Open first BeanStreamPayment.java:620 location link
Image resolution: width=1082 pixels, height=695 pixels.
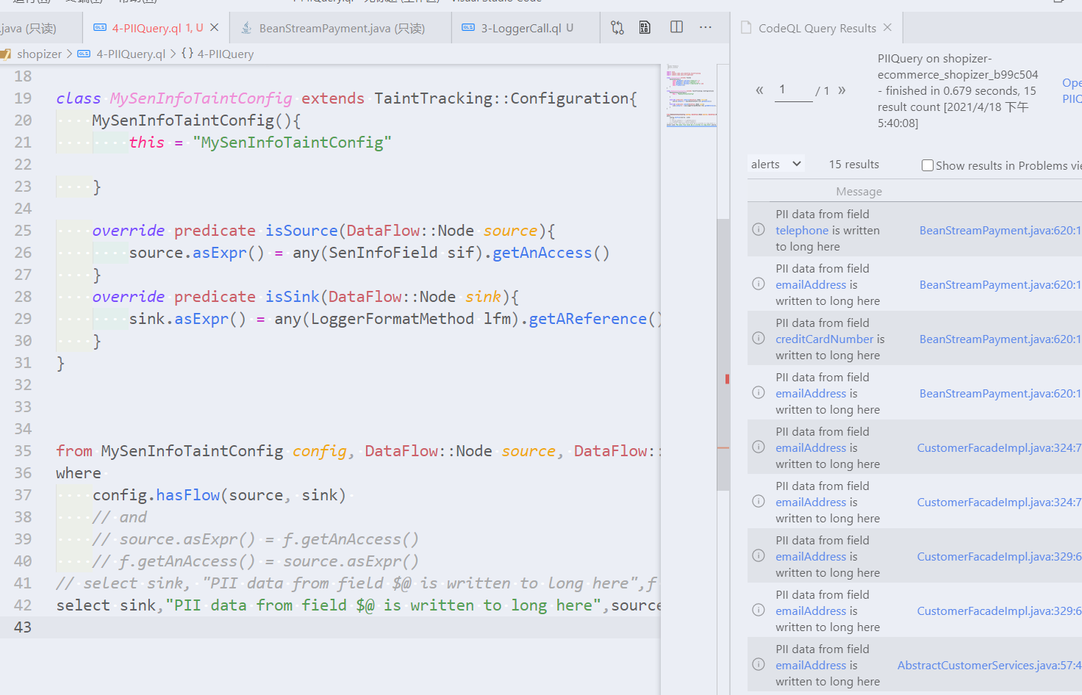coord(1000,230)
